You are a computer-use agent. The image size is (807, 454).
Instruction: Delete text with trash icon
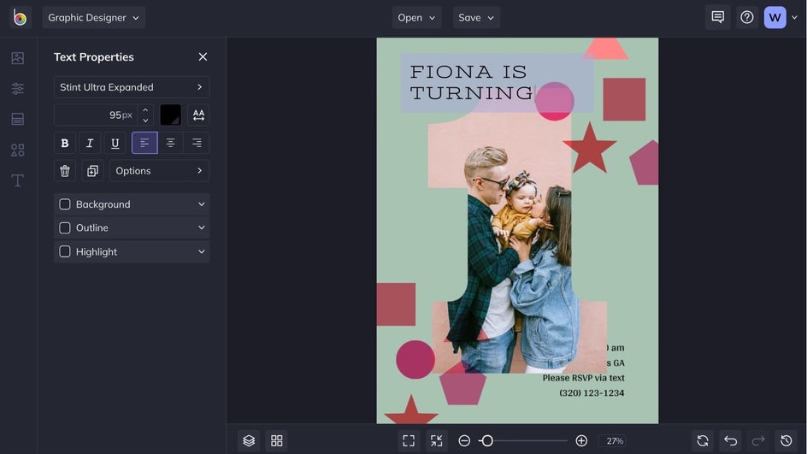(x=65, y=171)
